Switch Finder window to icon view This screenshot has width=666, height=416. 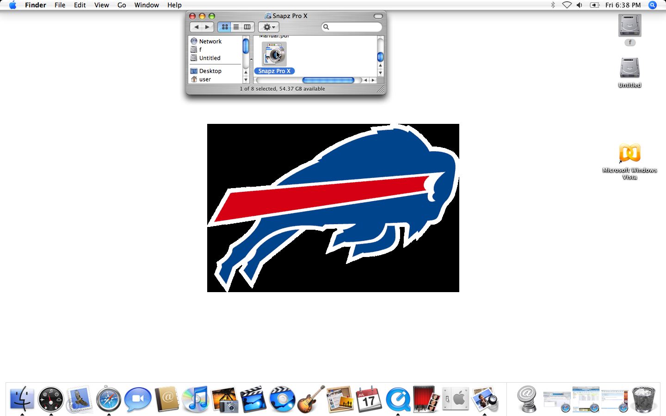pyautogui.click(x=225, y=27)
